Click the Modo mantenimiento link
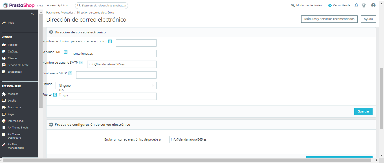This screenshot has width=385, height=163. click(310, 5)
